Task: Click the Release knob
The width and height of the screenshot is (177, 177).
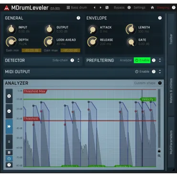Action: (x=92, y=42)
